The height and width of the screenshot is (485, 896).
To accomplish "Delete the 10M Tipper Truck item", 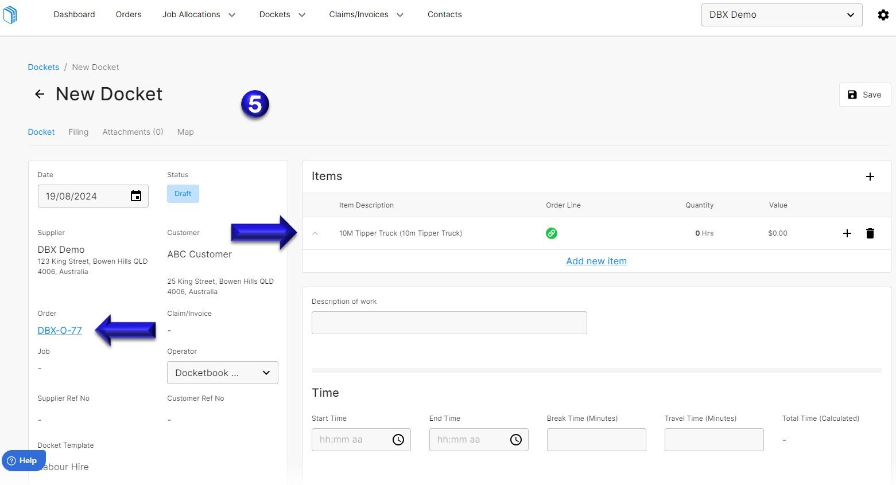I will tap(870, 233).
